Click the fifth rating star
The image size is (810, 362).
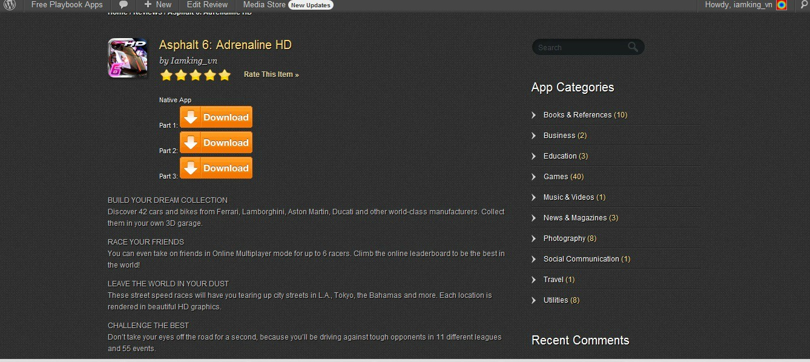pos(225,75)
